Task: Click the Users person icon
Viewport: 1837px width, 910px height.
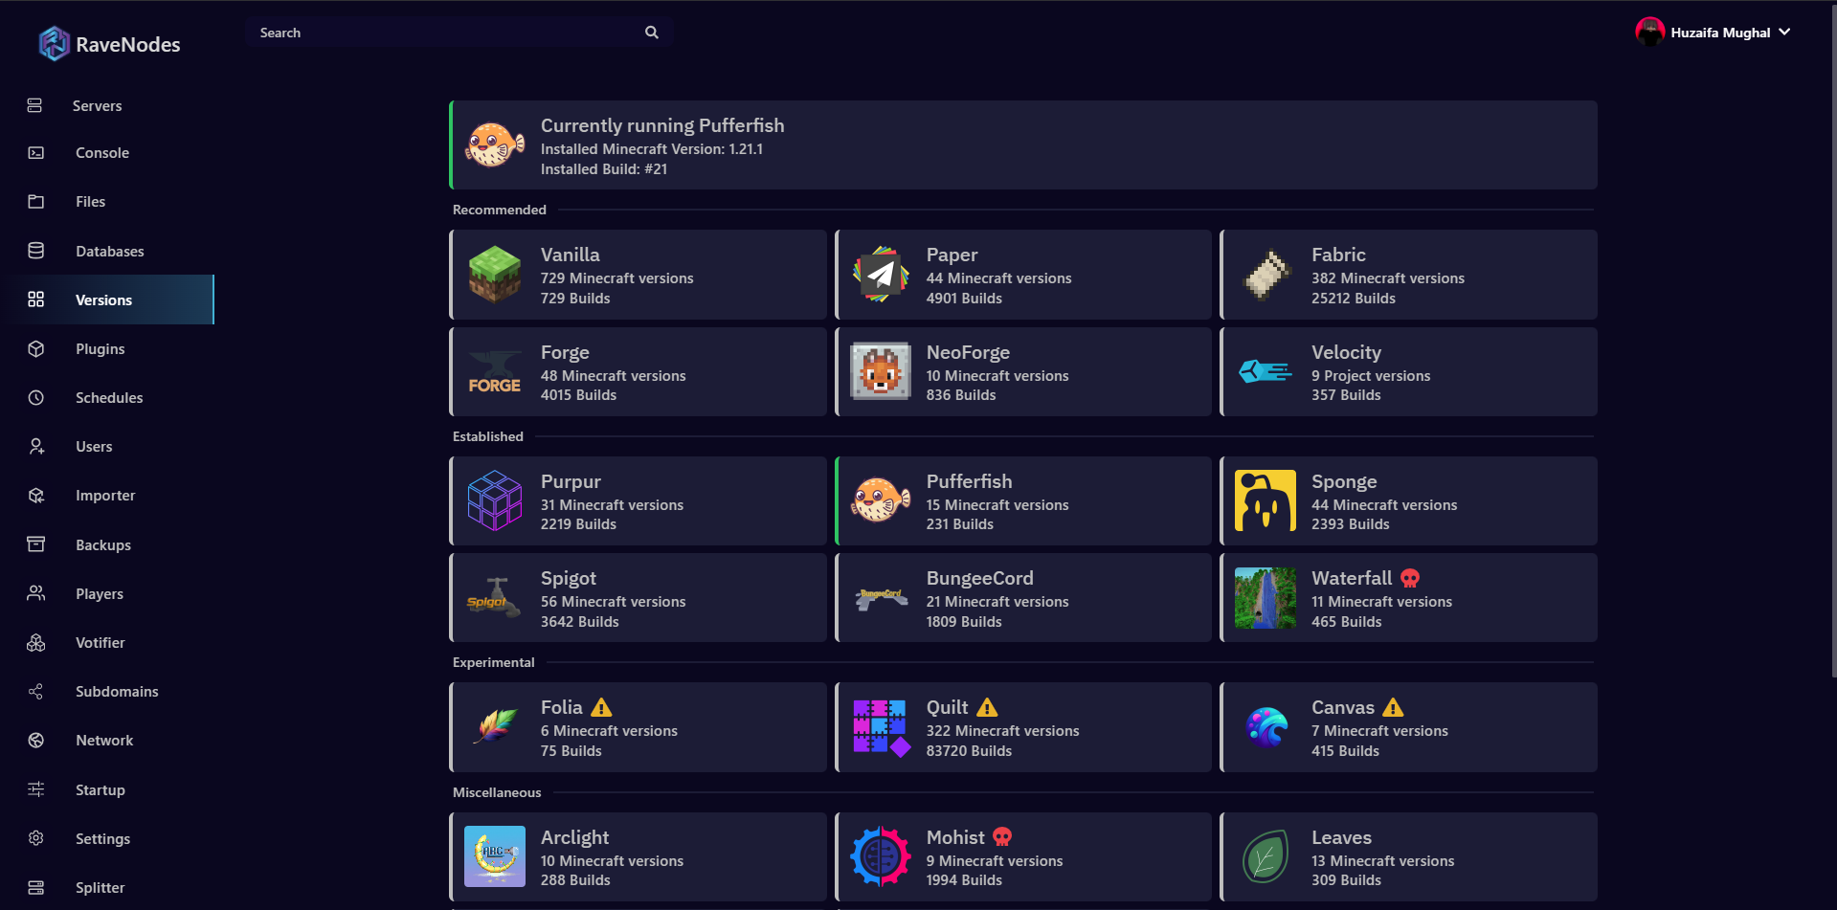Action: [36, 447]
